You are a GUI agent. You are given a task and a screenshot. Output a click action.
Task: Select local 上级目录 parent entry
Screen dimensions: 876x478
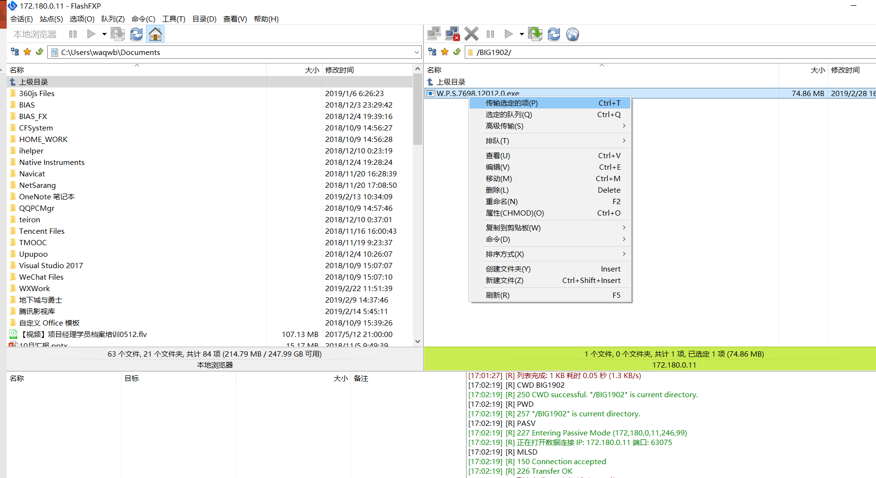209,82
